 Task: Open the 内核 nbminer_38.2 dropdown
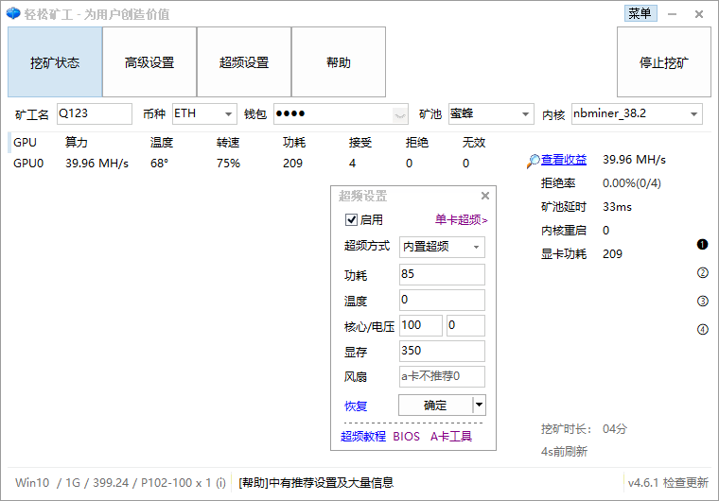tap(694, 114)
